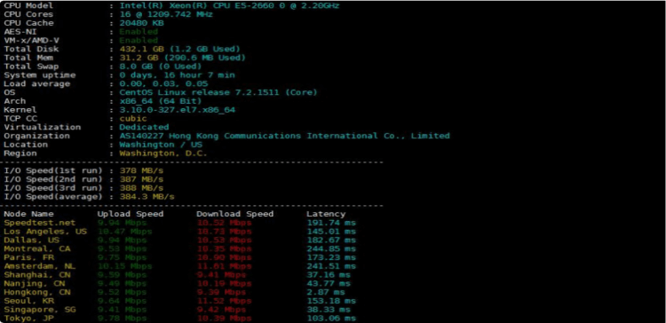Click the AES-NI Enabled status

point(139,32)
